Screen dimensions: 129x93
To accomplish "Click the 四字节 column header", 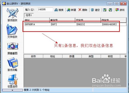I will (113, 20).
